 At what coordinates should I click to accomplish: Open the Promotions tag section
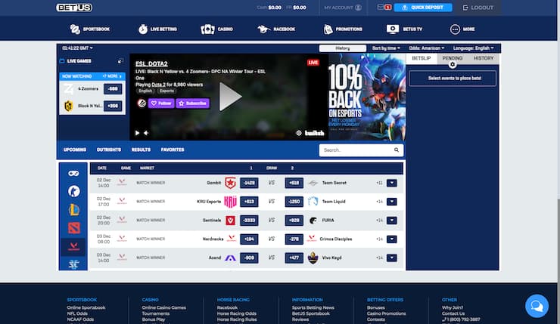(x=343, y=29)
